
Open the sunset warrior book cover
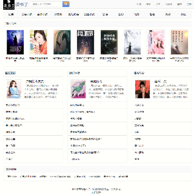[179, 42]
